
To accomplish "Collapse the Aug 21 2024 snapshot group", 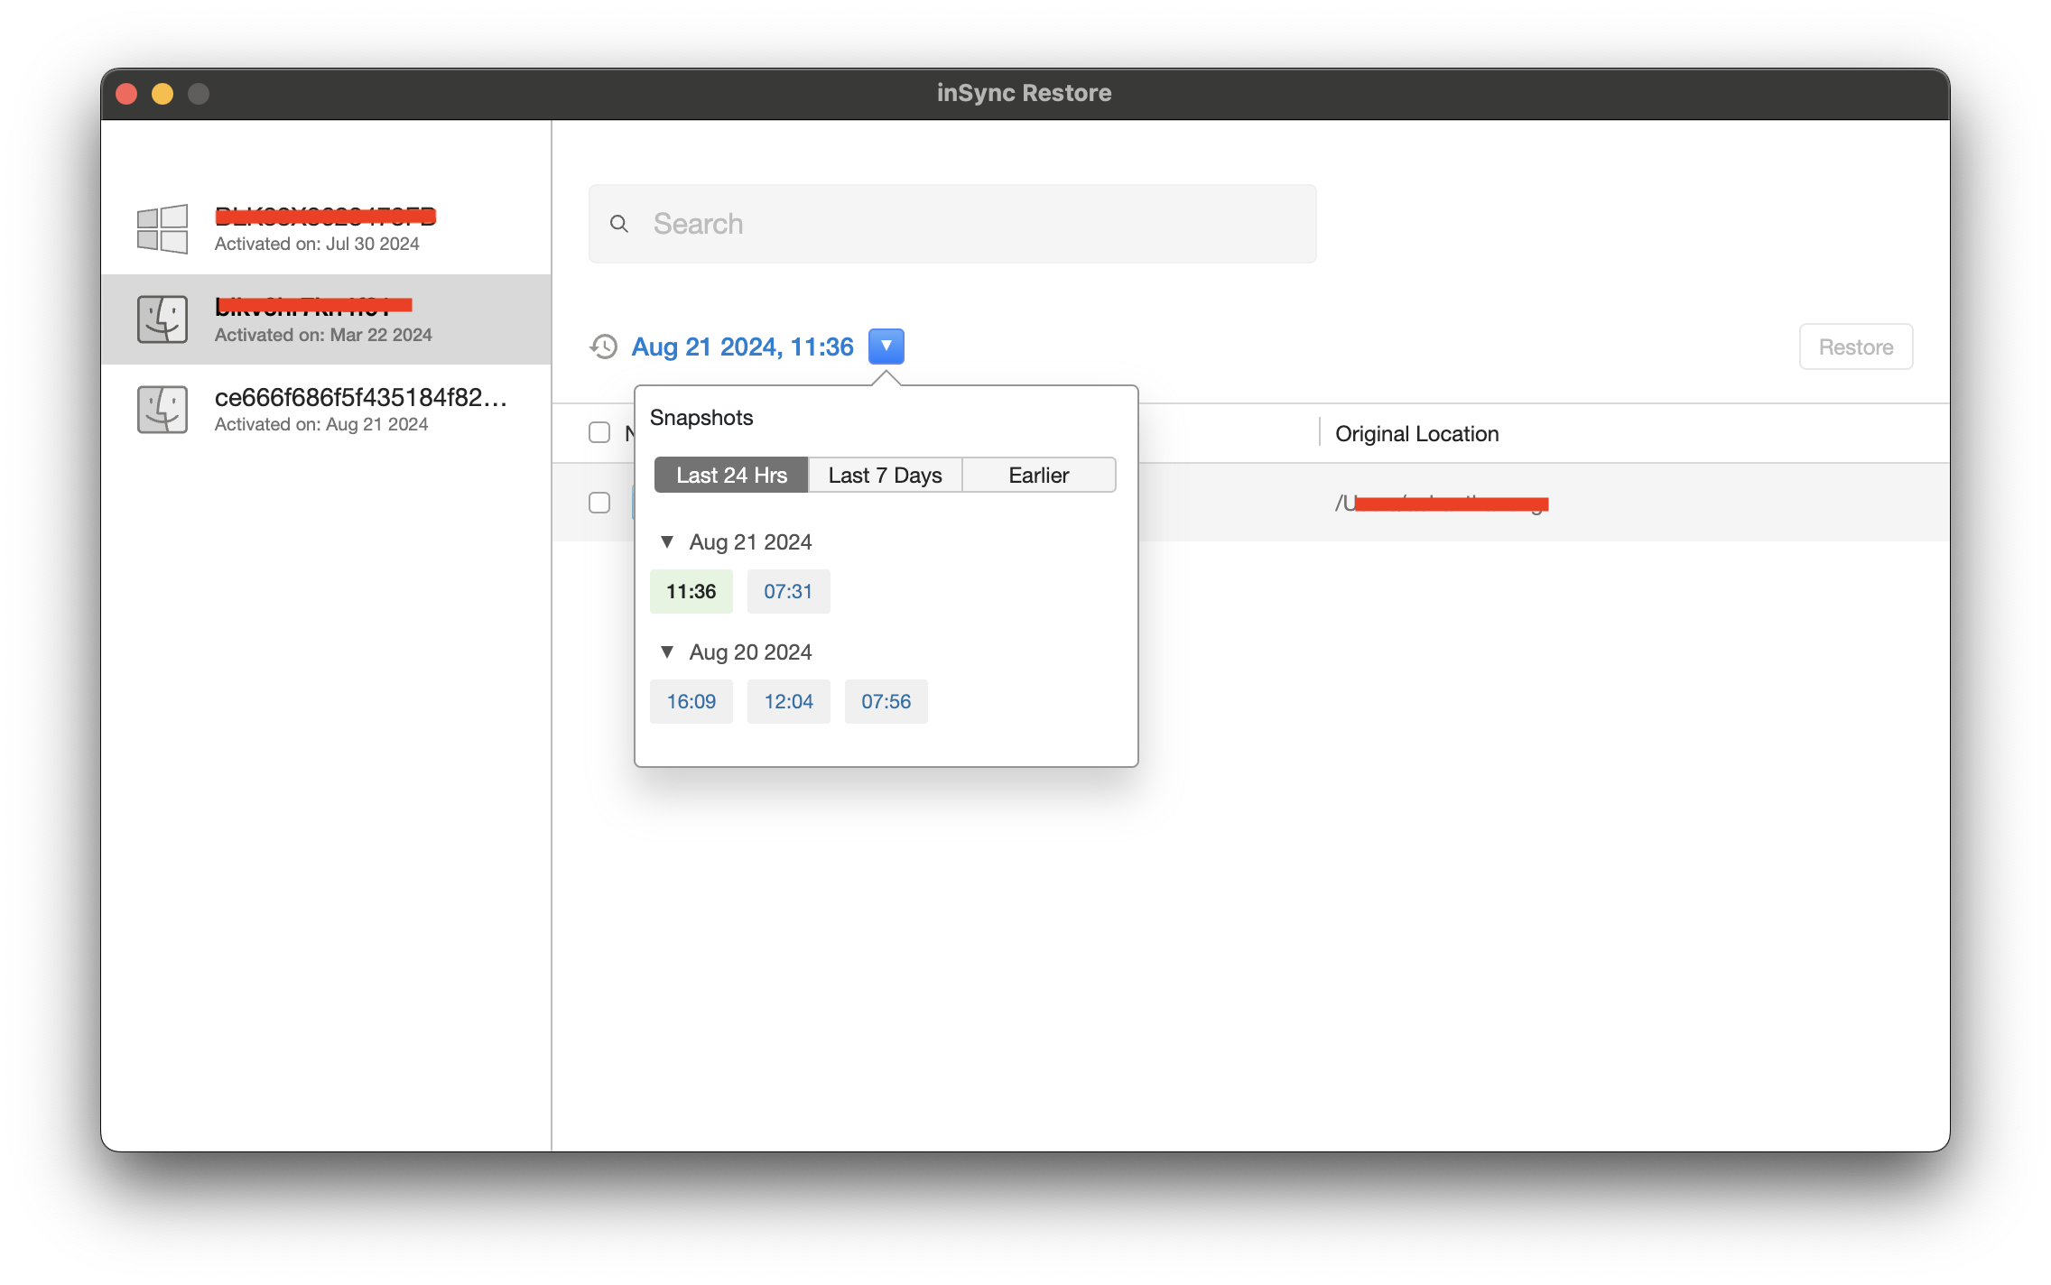I will (667, 541).
